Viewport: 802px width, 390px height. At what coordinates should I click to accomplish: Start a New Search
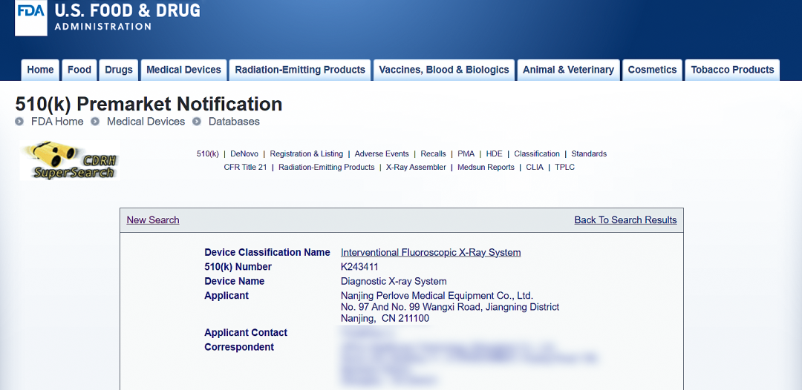pyautogui.click(x=153, y=220)
